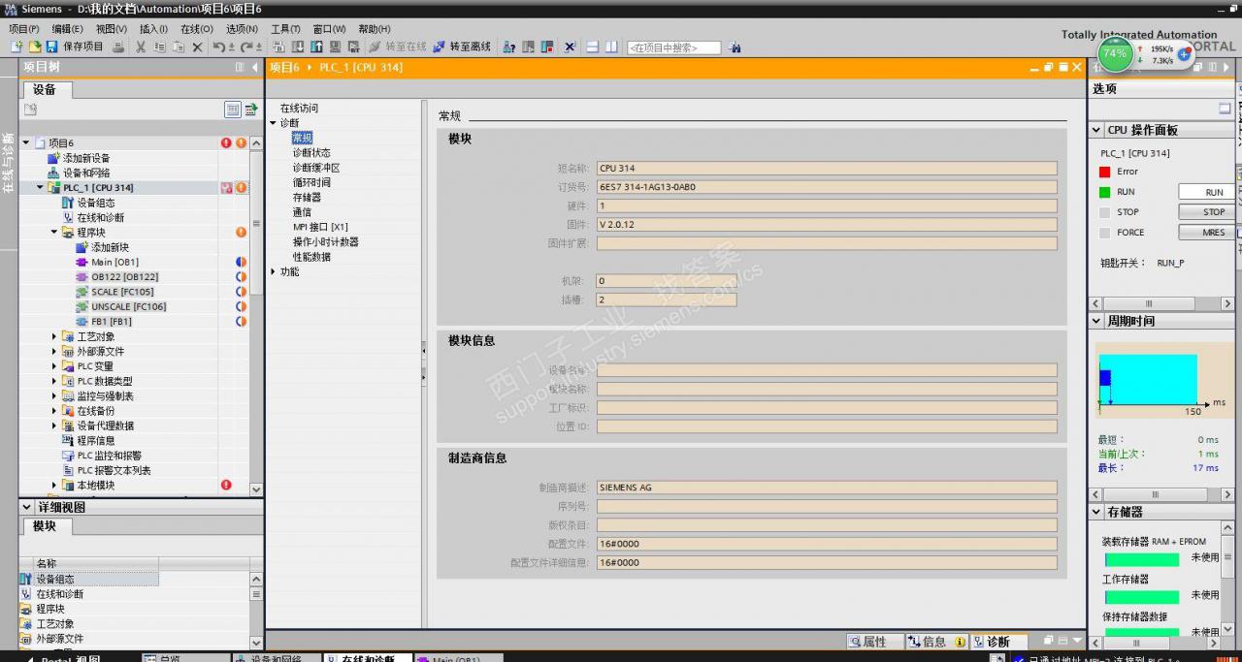
Task: Click the project tree overview view icon
Action: [x=233, y=110]
